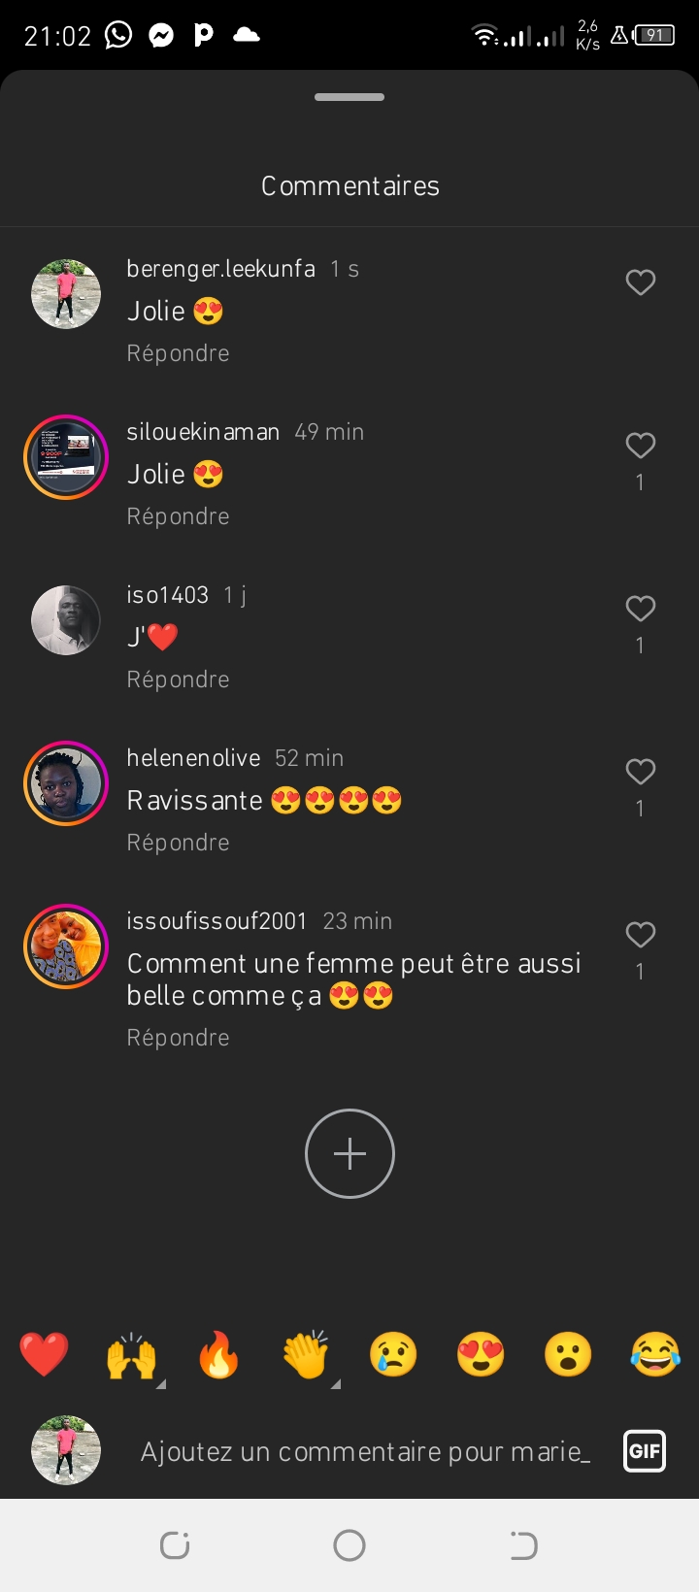699x1592 pixels.
Task: Like berenger.leekunfa's comment with the heart
Action: [640, 282]
